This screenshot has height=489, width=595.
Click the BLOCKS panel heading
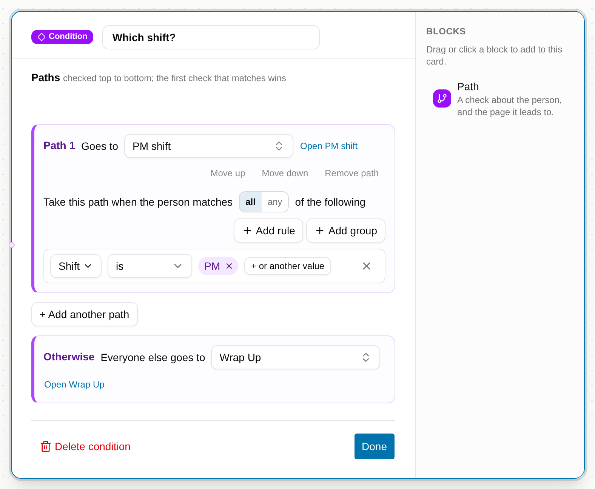tap(446, 31)
